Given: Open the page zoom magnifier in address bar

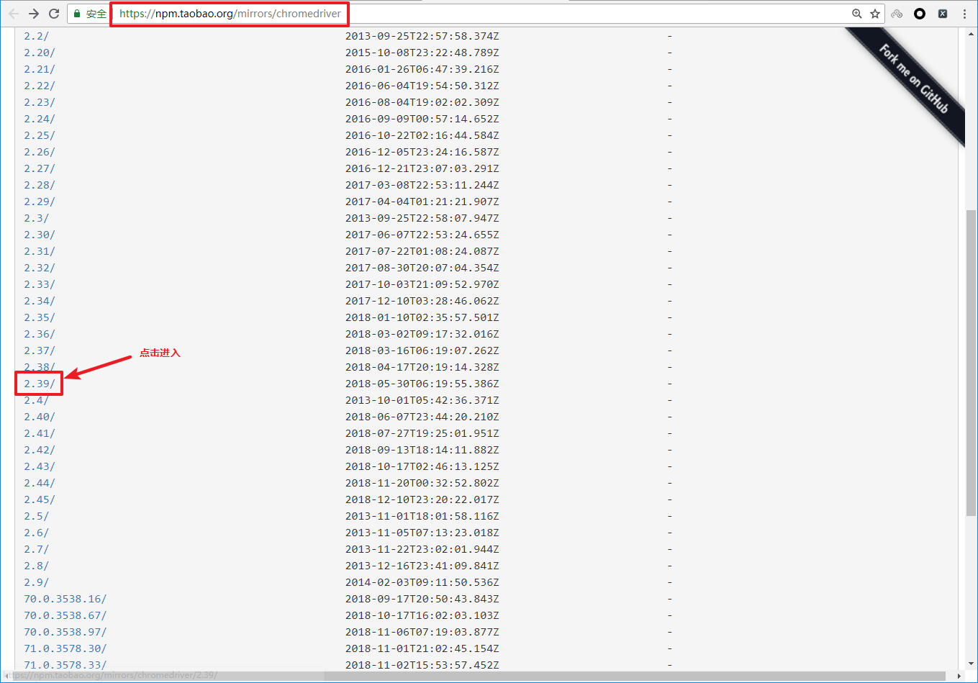Looking at the screenshot, I should (x=856, y=13).
